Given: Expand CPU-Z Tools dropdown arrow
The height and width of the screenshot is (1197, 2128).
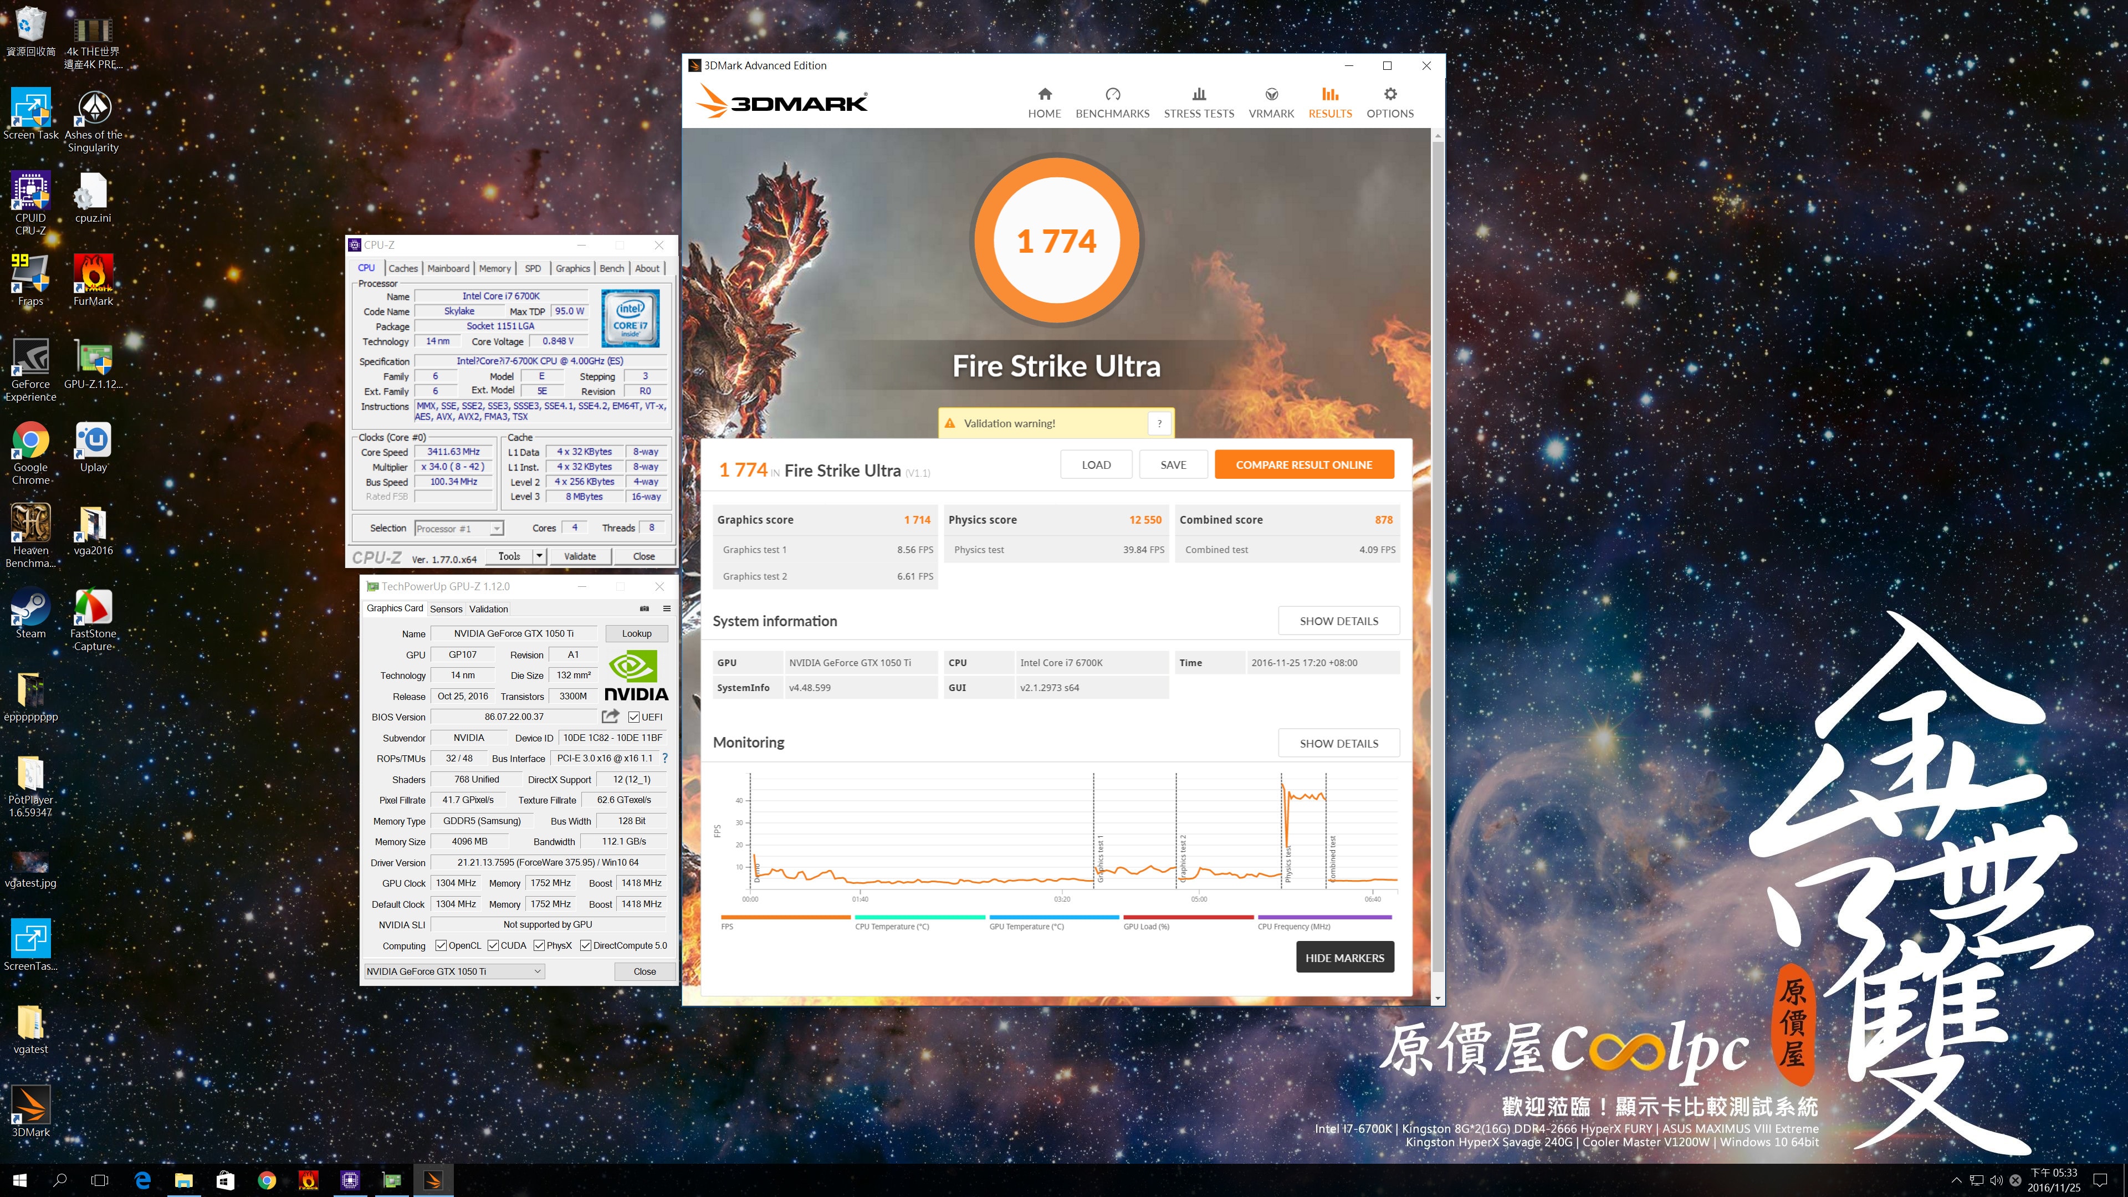Looking at the screenshot, I should (x=539, y=556).
